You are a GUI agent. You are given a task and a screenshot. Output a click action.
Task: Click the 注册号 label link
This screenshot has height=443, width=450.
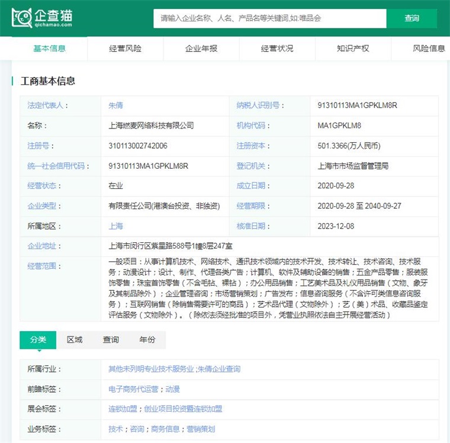tap(38, 146)
